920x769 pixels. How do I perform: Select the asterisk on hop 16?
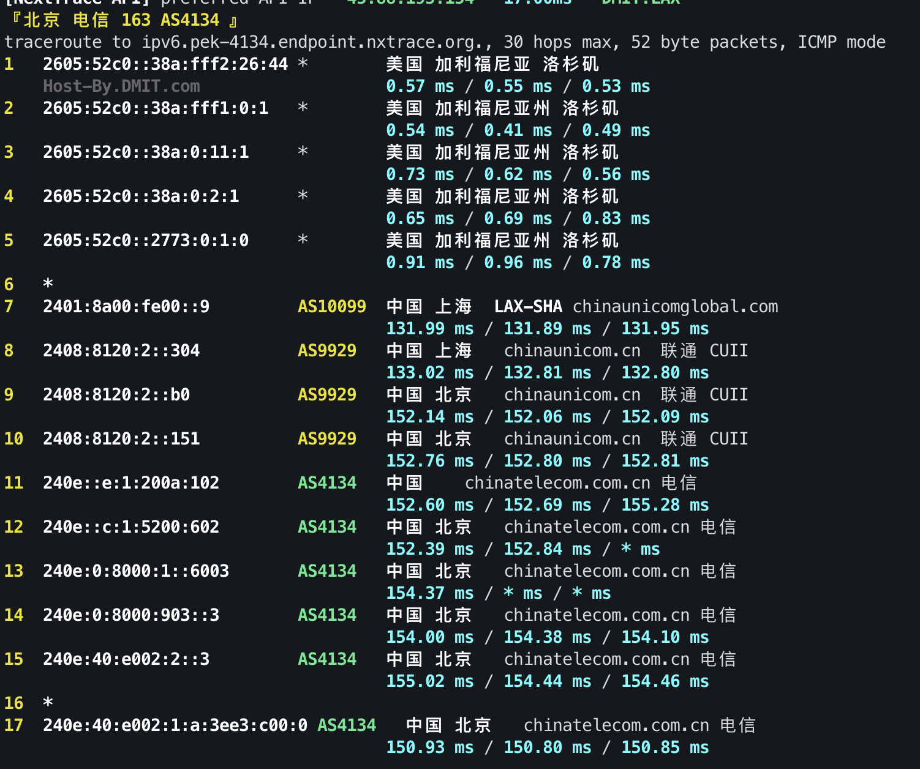tap(47, 702)
